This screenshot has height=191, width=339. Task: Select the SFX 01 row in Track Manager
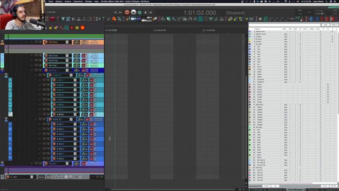point(293,170)
